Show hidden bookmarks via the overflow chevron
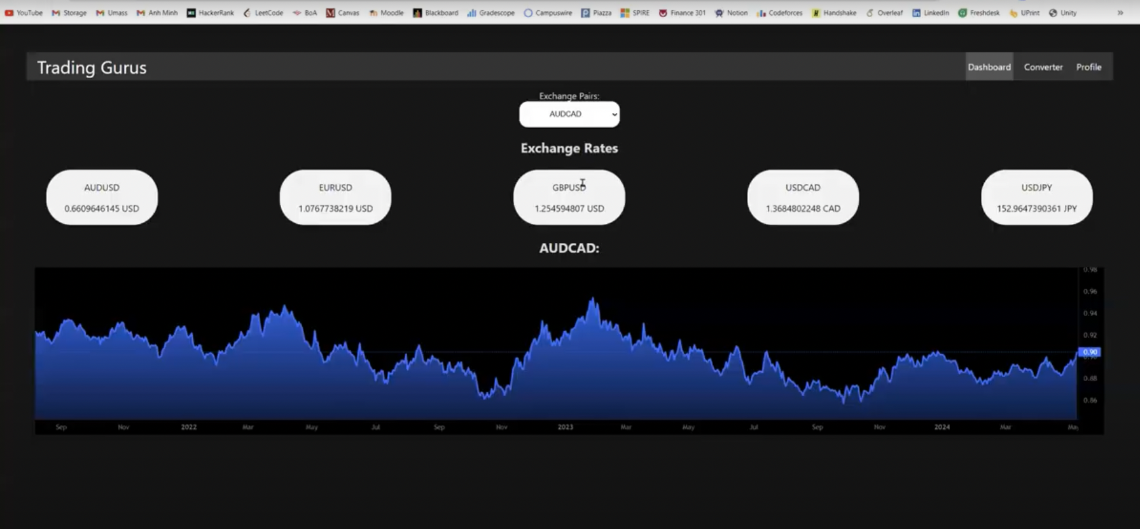The image size is (1140, 529). (x=1120, y=13)
